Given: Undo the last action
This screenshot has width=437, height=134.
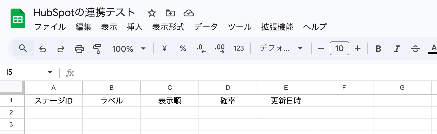Looking at the screenshot, I should (x=43, y=49).
